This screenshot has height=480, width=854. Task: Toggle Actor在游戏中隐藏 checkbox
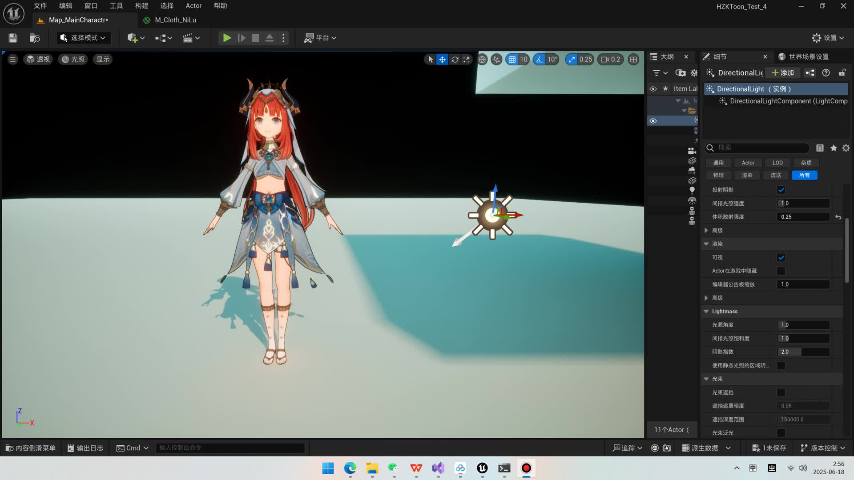click(x=781, y=271)
